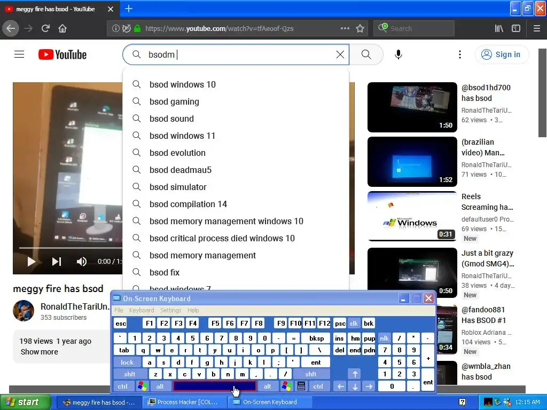Screen dimensions: 547x410
Task: Open system tray help question mark icon
Action: click(463, 403)
